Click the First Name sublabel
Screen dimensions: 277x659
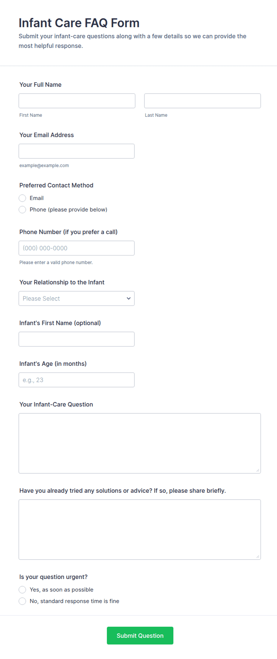point(31,115)
